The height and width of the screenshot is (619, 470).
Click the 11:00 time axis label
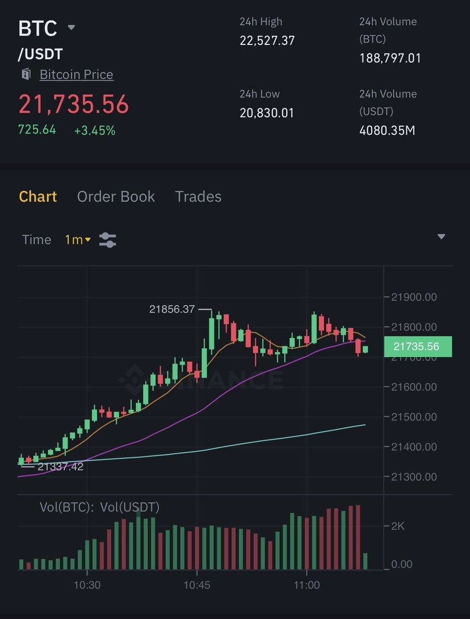307,585
